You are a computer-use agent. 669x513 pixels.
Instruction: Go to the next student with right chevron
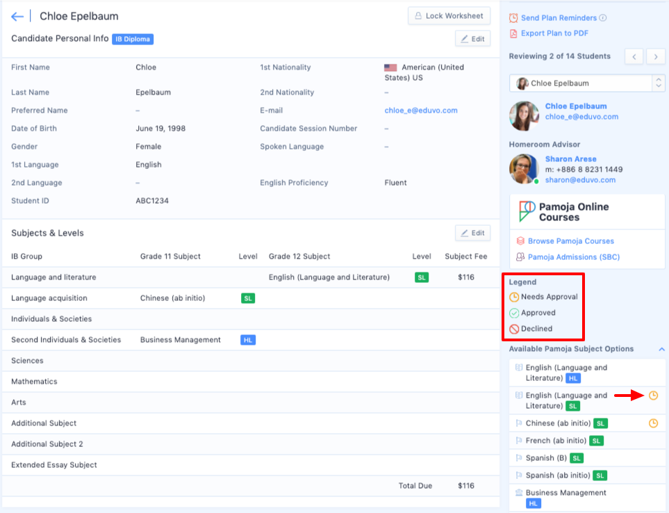click(655, 57)
